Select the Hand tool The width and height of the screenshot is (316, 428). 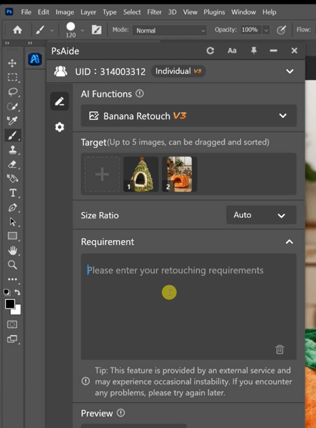tap(13, 250)
